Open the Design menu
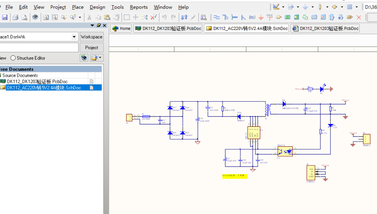377x214 pixels. tap(97, 7)
